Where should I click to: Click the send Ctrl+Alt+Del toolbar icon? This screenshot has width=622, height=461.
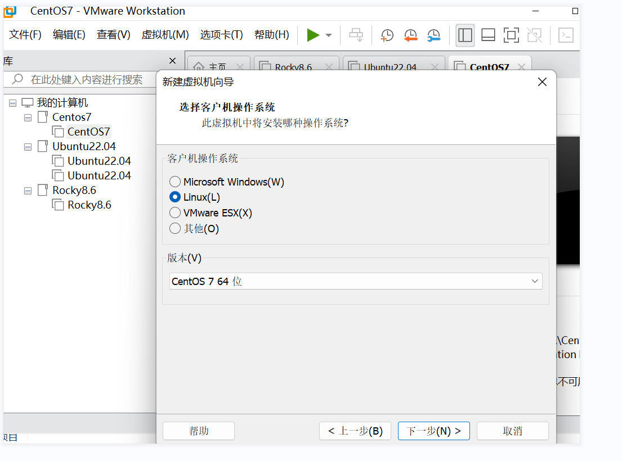coord(356,35)
